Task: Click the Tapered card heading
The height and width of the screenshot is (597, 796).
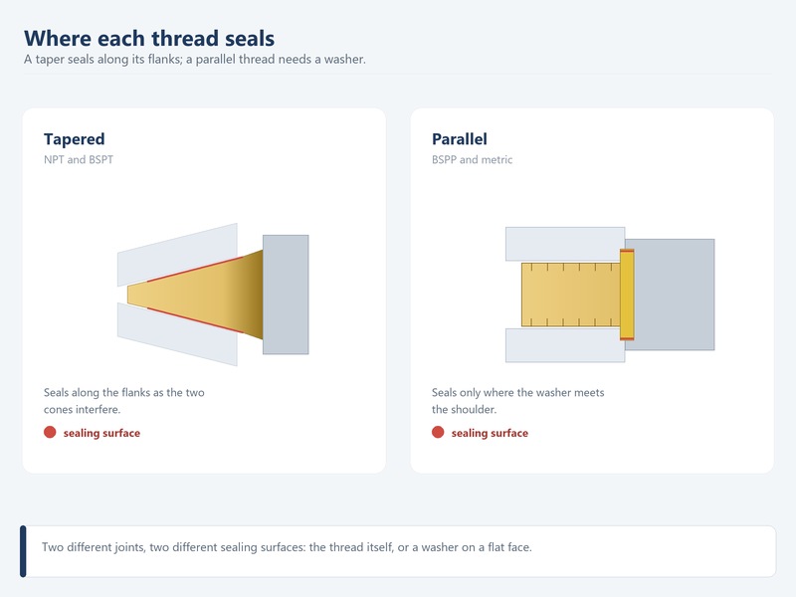Action: (x=74, y=139)
